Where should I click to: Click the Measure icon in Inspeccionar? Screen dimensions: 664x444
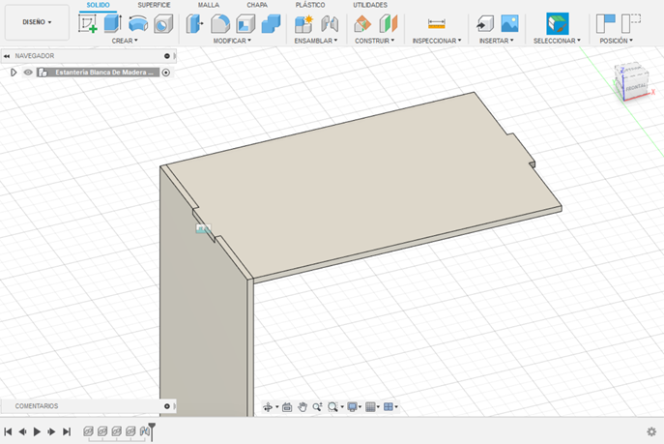437,24
